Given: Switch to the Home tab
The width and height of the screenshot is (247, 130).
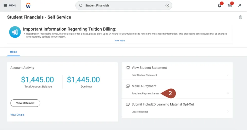Looking at the screenshot, I should (x=14, y=52).
